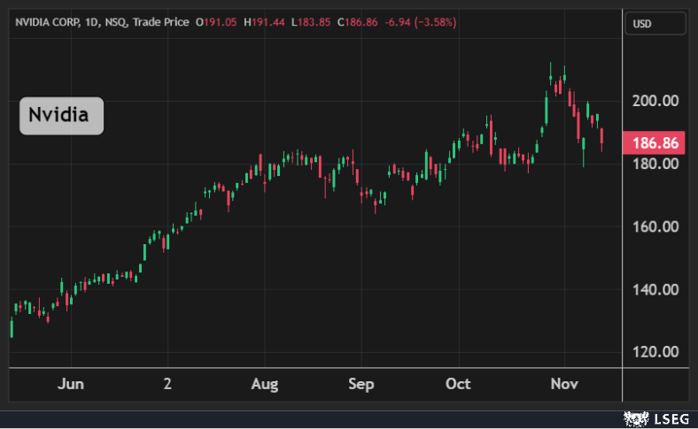Click the 140.00 price axis label

point(655,289)
